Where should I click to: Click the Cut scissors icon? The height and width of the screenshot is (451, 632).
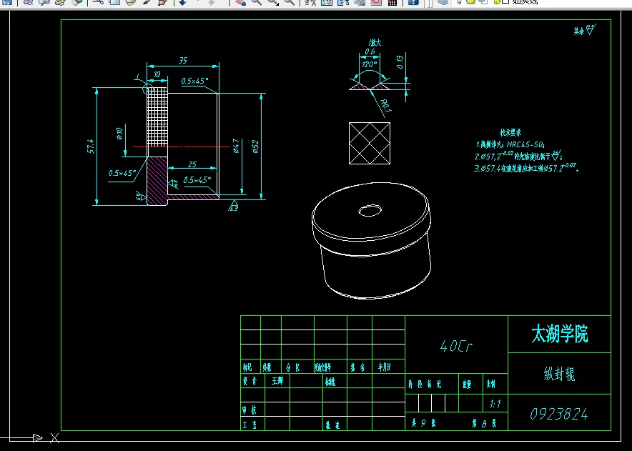[x=98, y=2]
